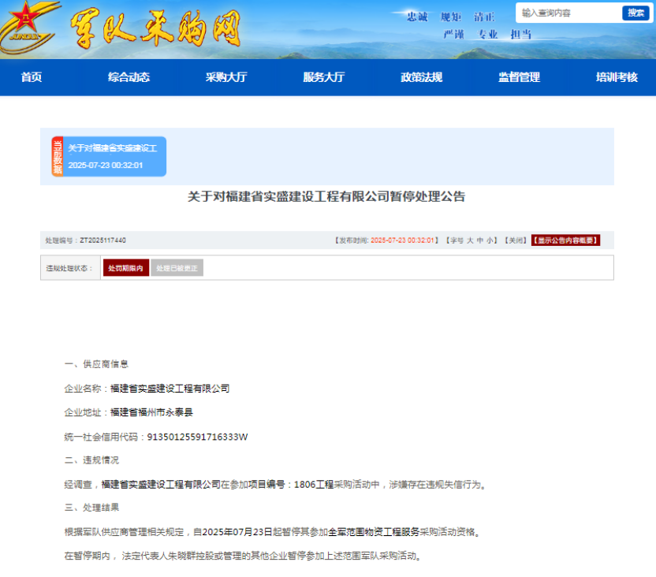The width and height of the screenshot is (656, 577).
Task: Select the 当前数据 announcement card
Action: (x=109, y=156)
